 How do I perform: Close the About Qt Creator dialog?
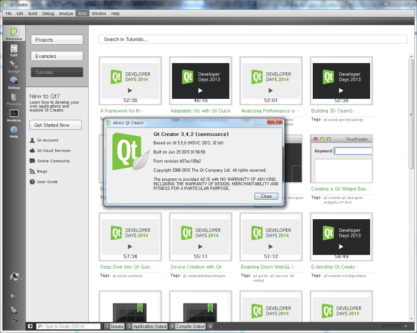click(x=266, y=196)
